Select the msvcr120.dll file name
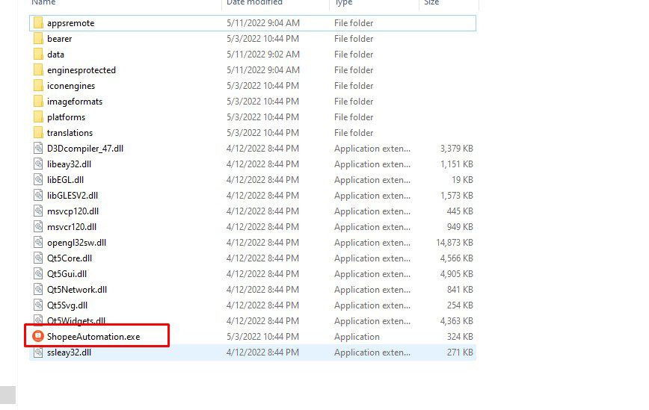This screenshot has height=410, width=649. click(x=72, y=227)
